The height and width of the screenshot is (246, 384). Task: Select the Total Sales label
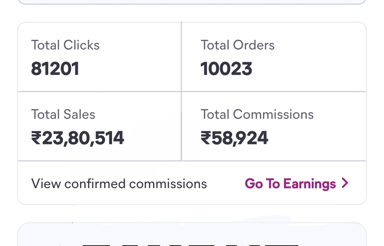[63, 114]
